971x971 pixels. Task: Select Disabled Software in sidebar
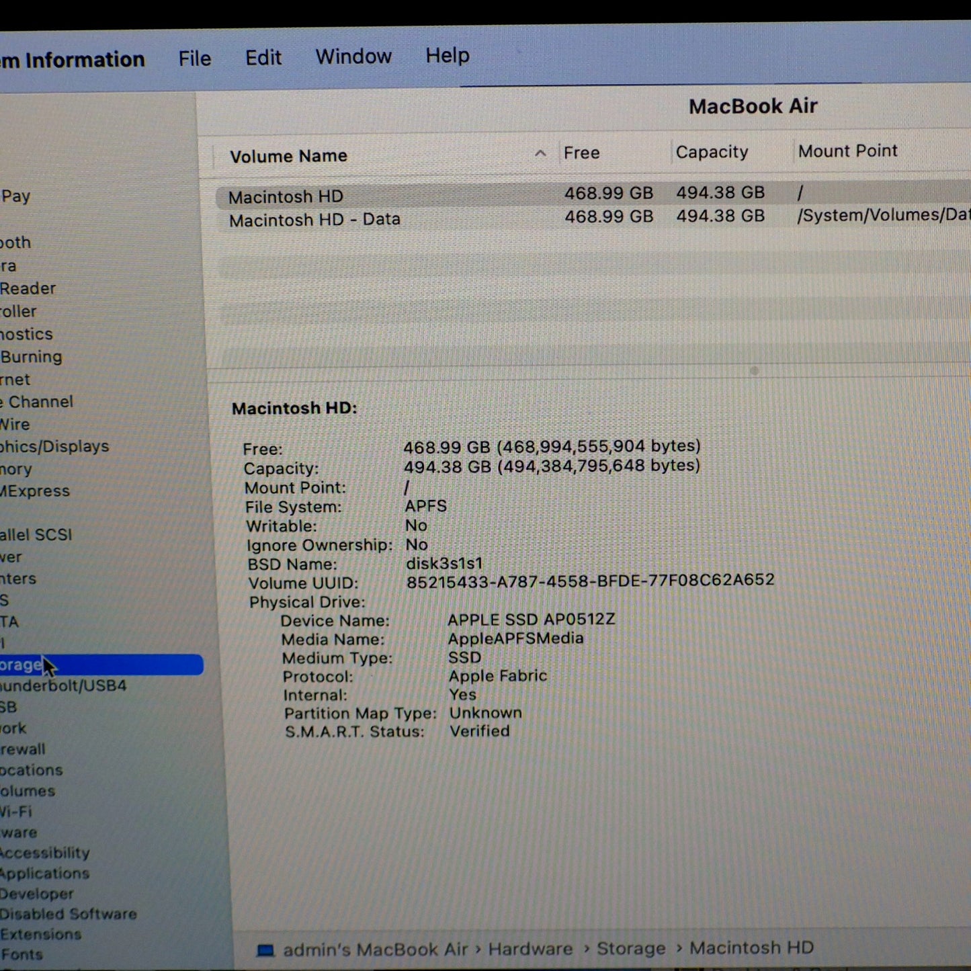coord(68,915)
